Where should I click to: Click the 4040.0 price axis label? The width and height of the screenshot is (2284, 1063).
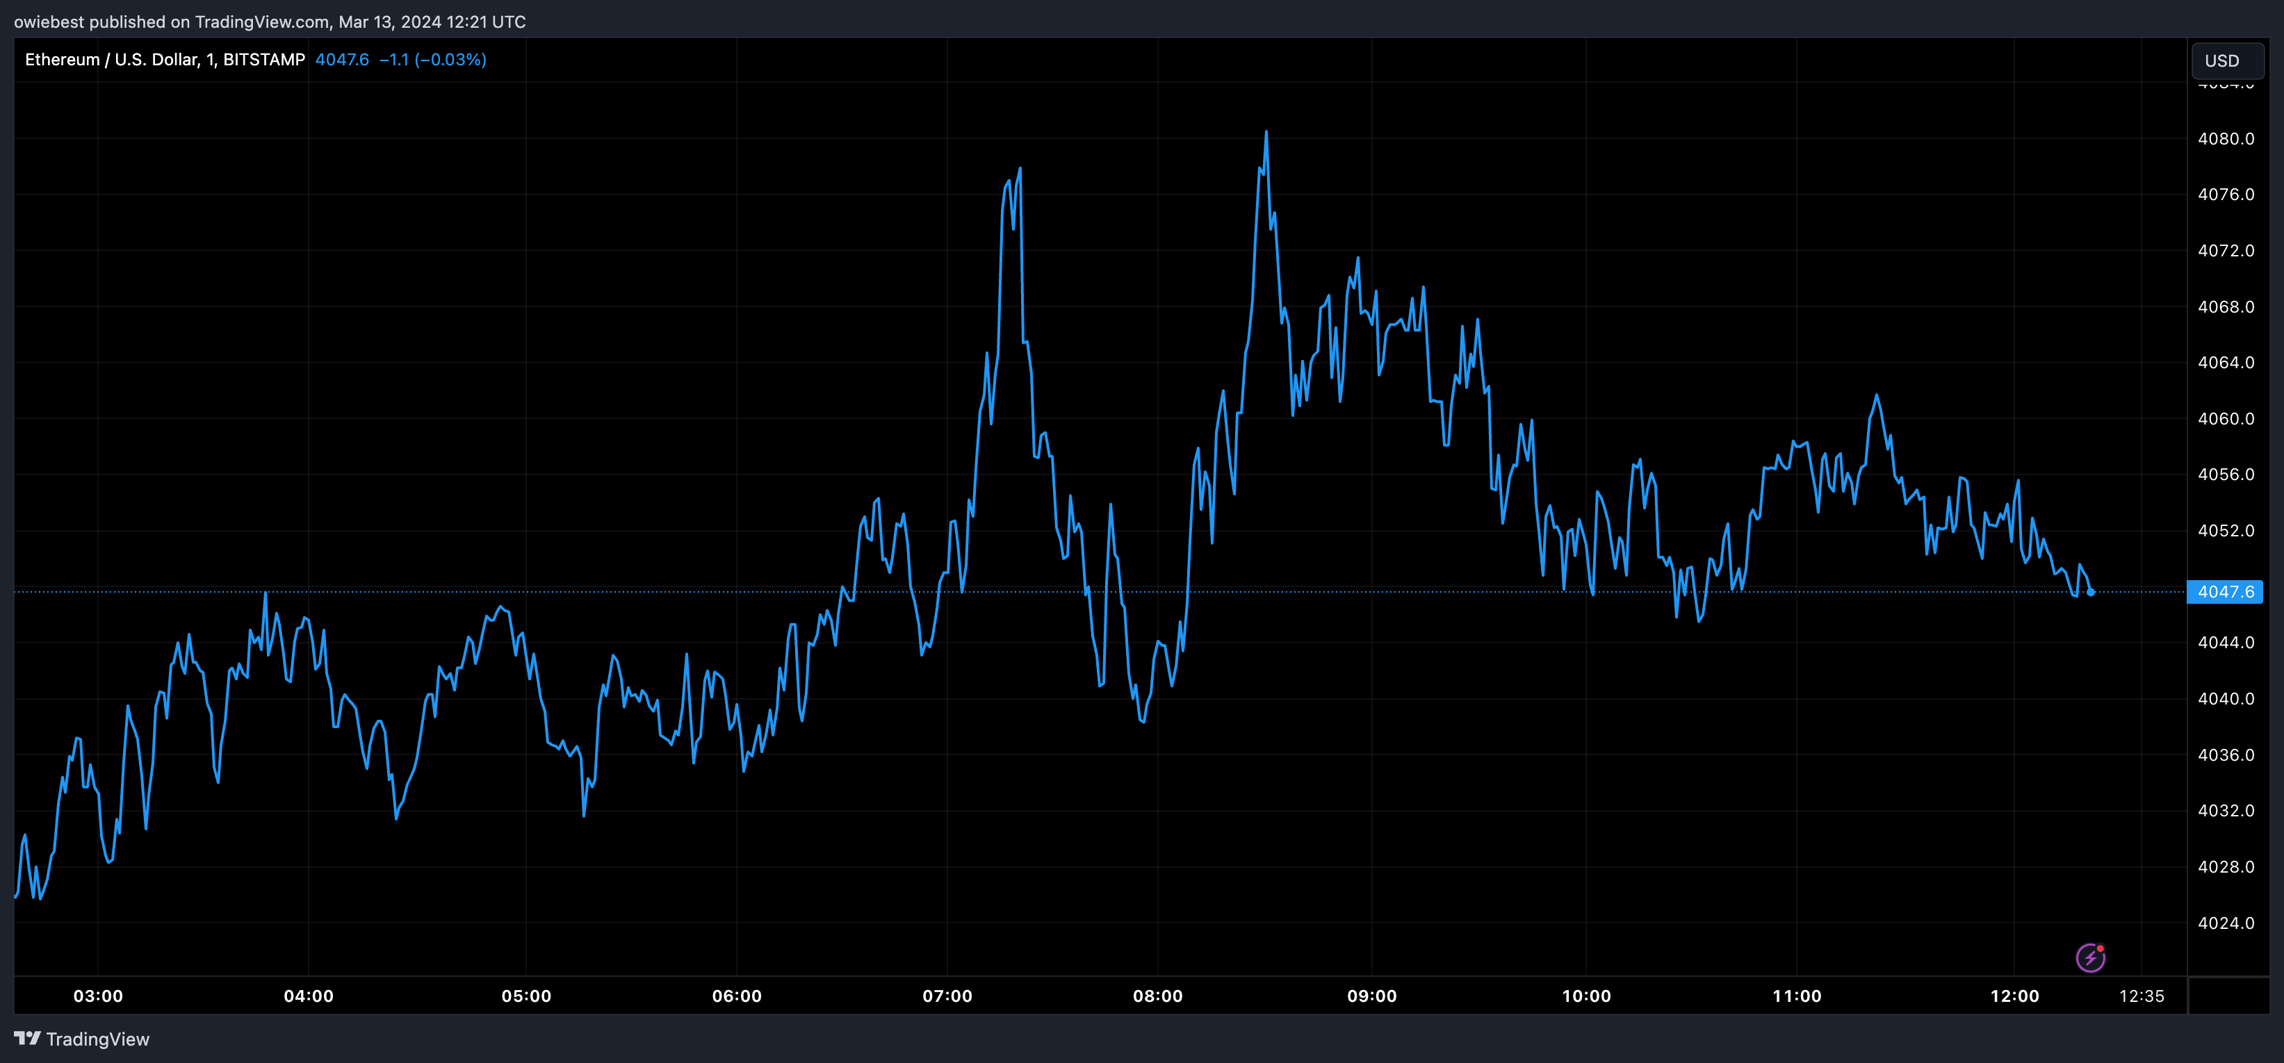[x=2226, y=699]
